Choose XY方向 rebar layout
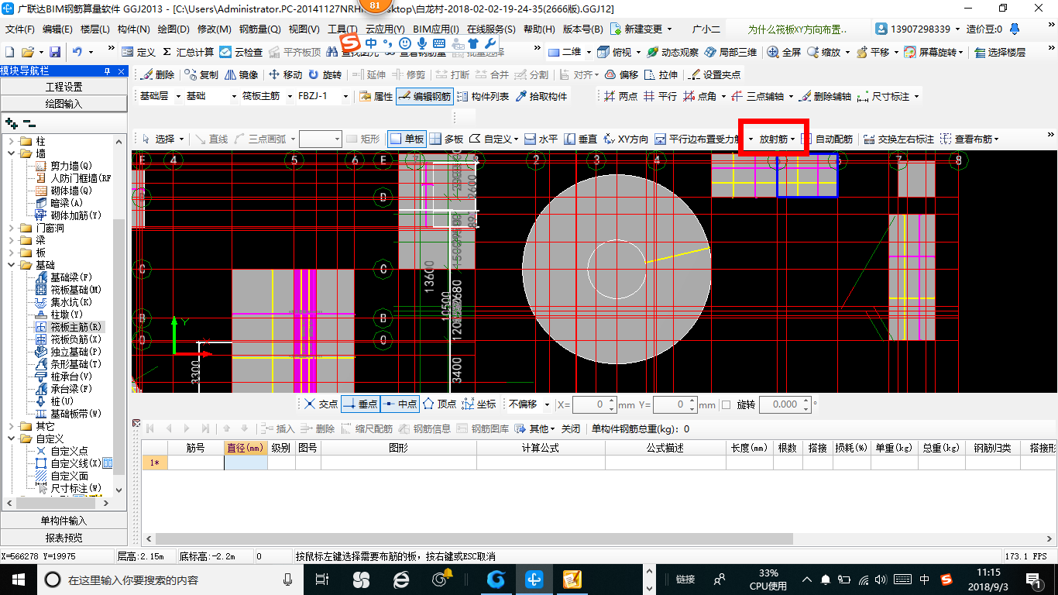Viewport: 1058px width, 595px height. pyautogui.click(x=626, y=139)
